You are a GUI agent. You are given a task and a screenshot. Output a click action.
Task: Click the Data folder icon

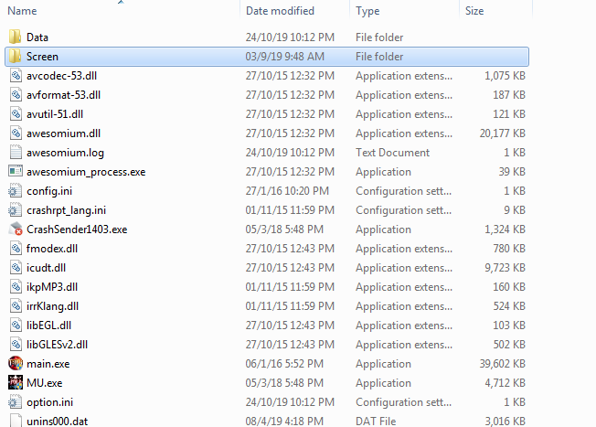click(x=15, y=37)
